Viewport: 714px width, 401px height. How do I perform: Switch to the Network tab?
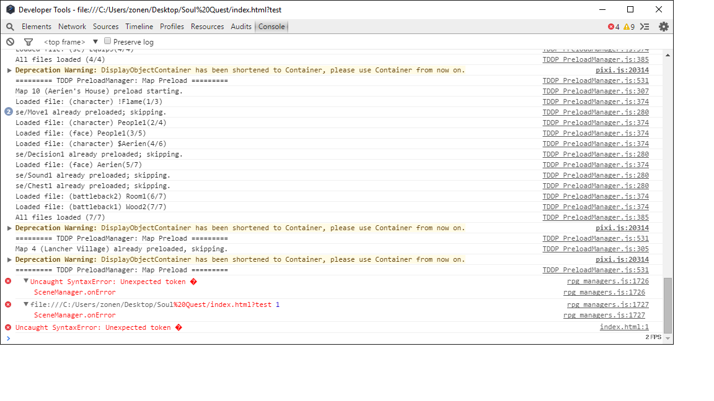point(72,27)
